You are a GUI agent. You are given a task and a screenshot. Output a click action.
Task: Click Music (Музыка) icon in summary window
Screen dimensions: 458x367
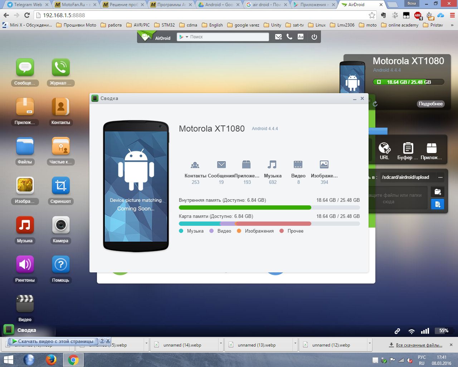pyautogui.click(x=272, y=165)
